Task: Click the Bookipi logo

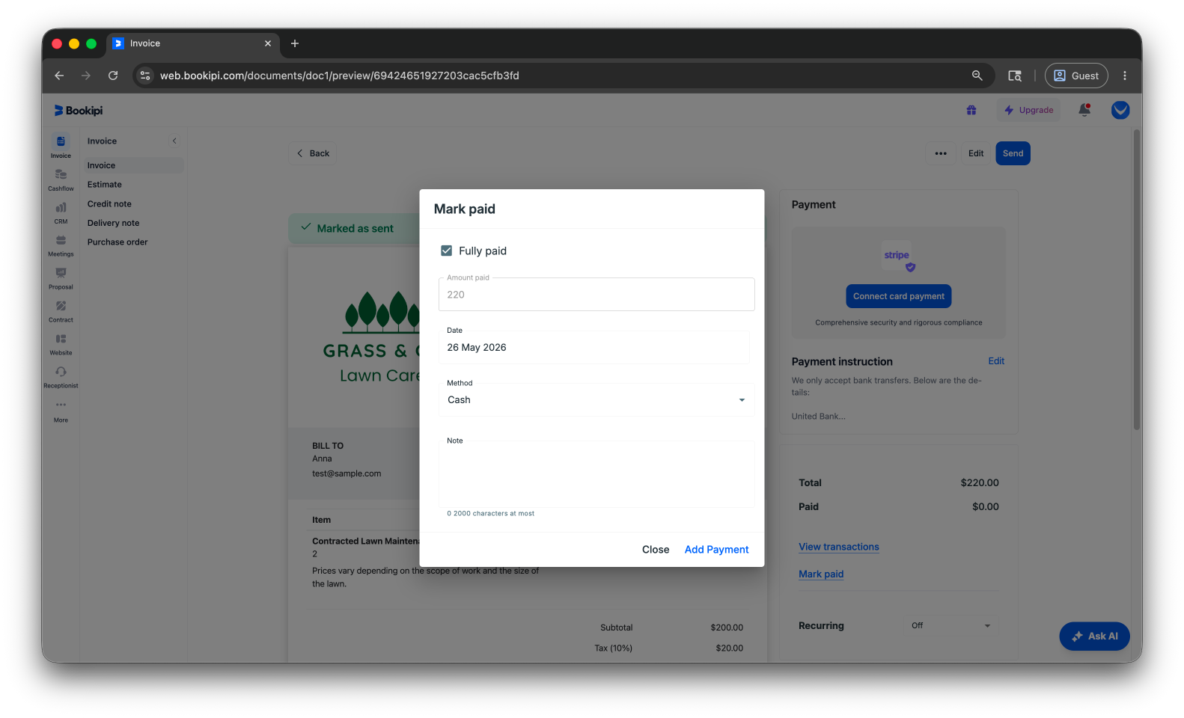Action: (x=78, y=111)
